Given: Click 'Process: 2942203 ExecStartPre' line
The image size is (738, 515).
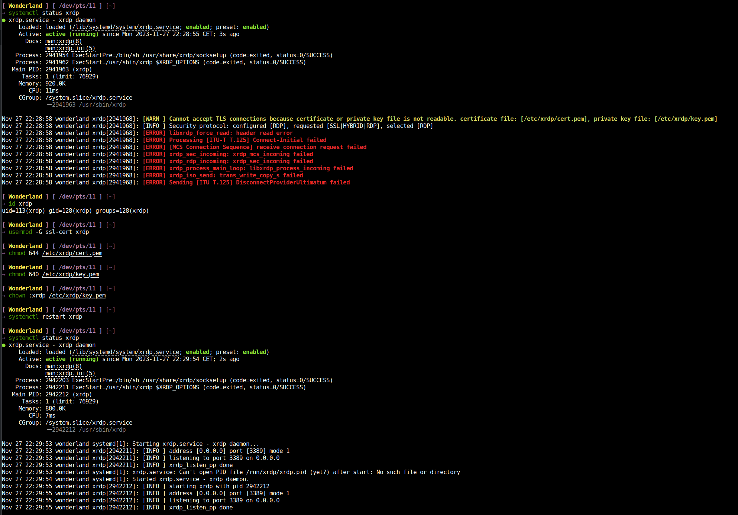Looking at the screenshot, I should point(174,380).
